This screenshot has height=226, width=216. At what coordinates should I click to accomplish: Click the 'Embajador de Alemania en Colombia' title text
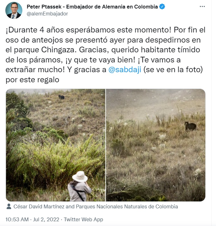[112, 7]
